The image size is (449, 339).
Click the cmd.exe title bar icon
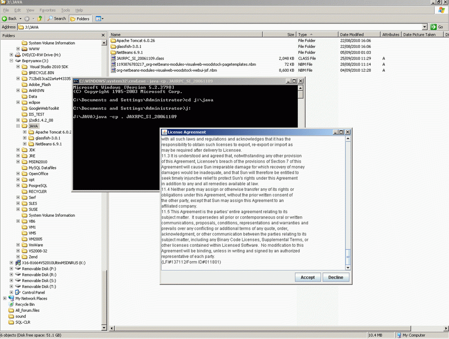tap(76, 81)
